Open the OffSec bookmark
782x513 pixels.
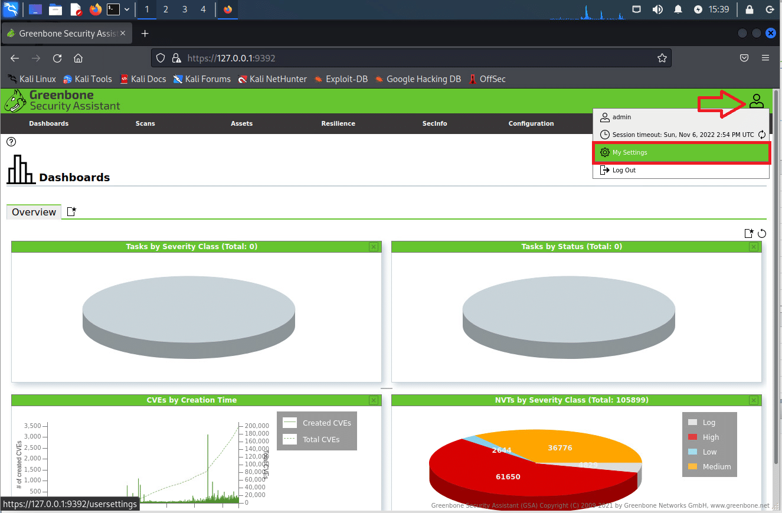tap(487, 79)
